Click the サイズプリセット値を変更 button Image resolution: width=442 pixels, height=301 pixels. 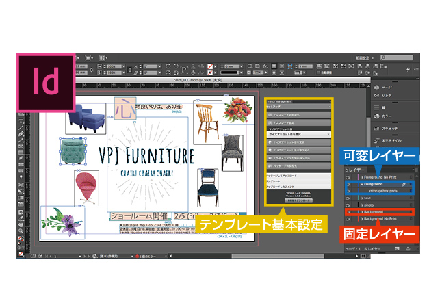click(298, 142)
